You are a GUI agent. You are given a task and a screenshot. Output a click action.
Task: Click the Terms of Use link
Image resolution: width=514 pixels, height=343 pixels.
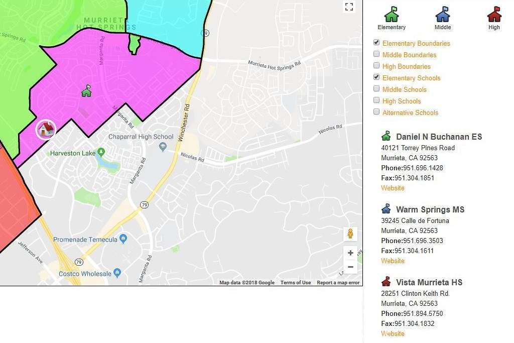(x=295, y=283)
